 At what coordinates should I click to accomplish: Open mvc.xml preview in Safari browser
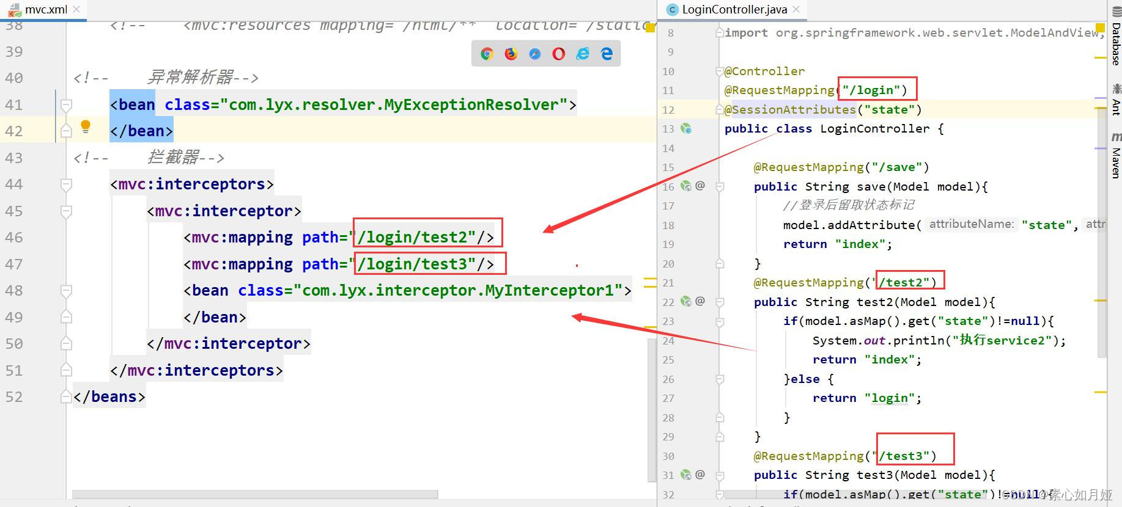pos(535,54)
